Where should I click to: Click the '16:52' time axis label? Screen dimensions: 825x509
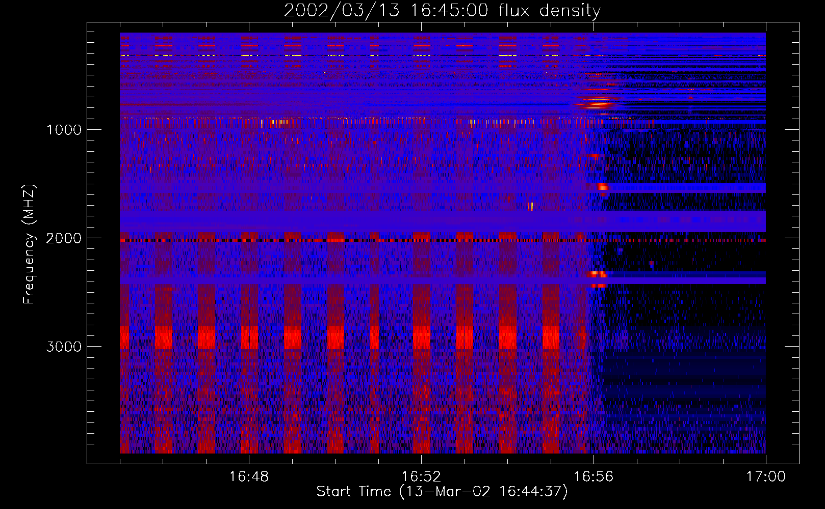coord(421,477)
